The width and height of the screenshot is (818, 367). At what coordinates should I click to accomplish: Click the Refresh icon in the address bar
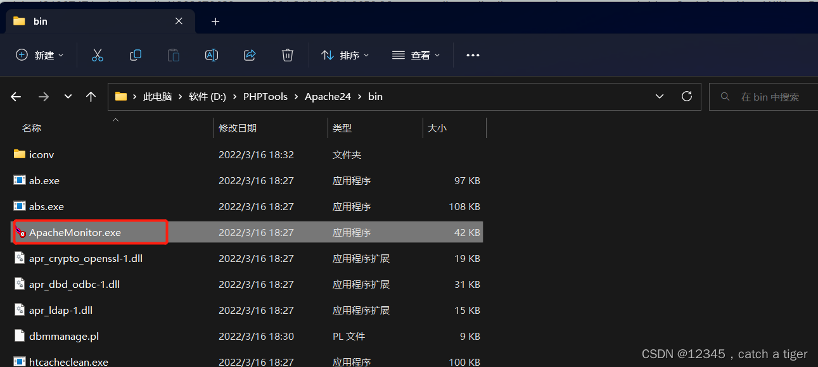[x=687, y=96]
